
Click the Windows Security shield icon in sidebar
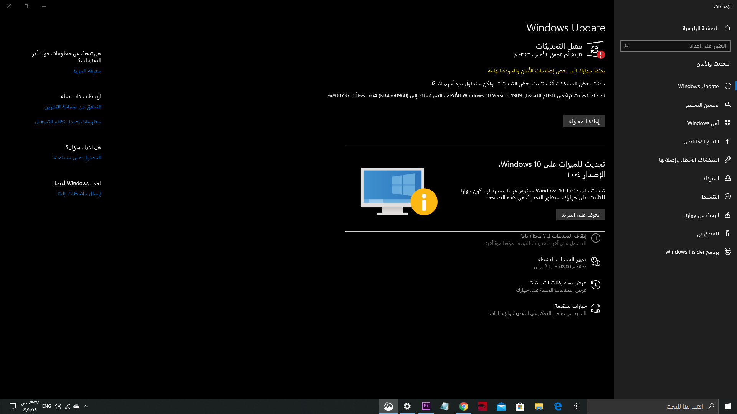tap(727, 123)
